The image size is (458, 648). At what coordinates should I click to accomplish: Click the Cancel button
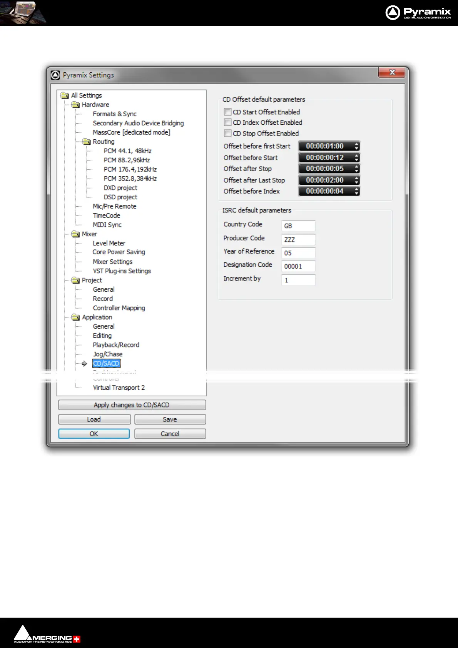170,434
